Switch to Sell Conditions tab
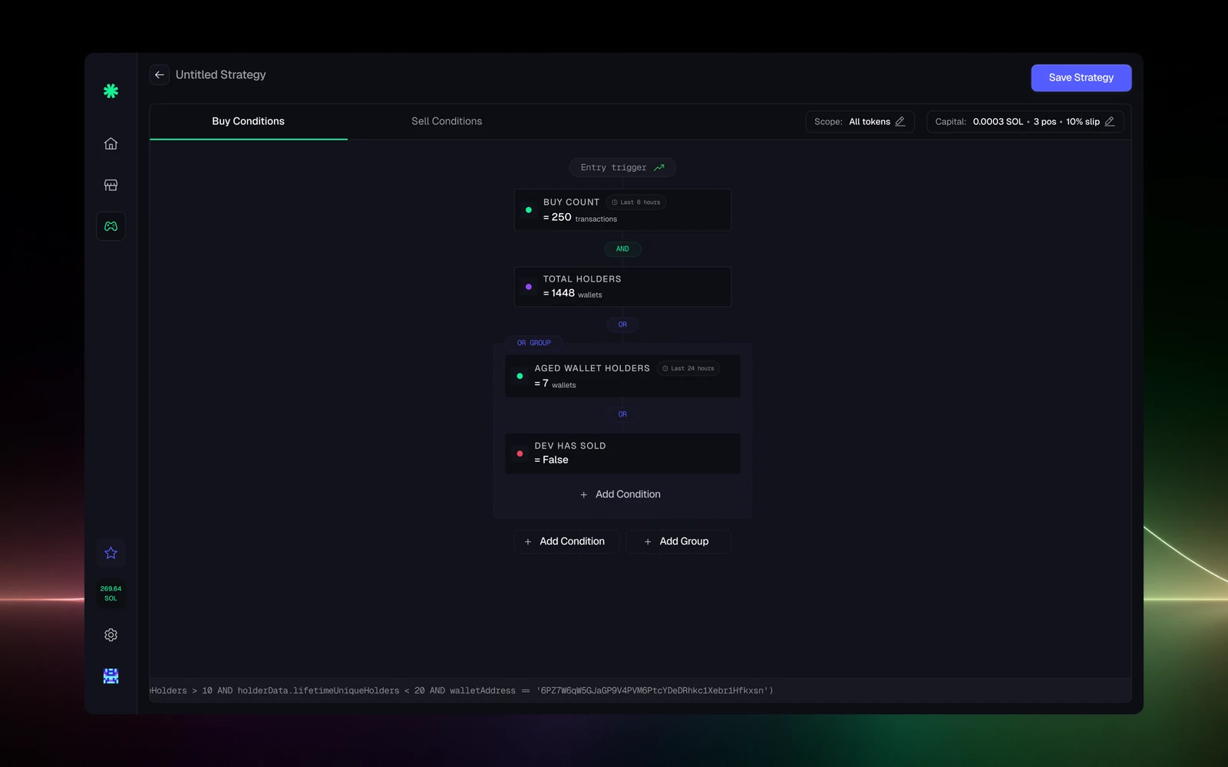The width and height of the screenshot is (1228, 767). click(447, 121)
